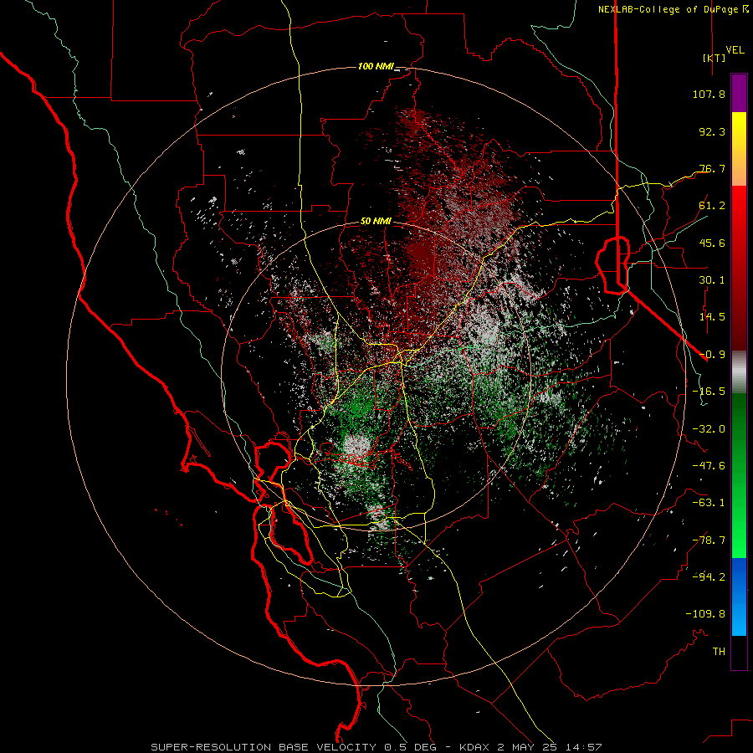
Task: Click the -16.5 legend value
Action: (709, 392)
